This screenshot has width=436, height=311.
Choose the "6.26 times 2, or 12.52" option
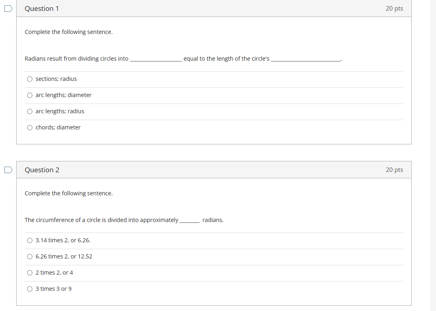(x=30, y=256)
